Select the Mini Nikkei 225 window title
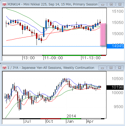The height and width of the screenshot is (126, 125). pyautogui.click(x=52, y=4)
